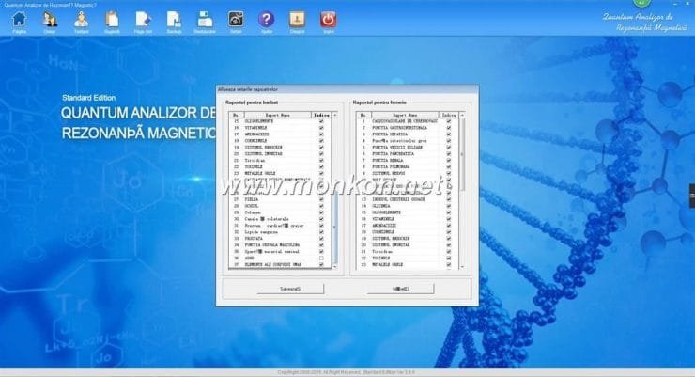
Task: Select FUNCTIA PANCREATICA row in women's list
Action: 408,154
